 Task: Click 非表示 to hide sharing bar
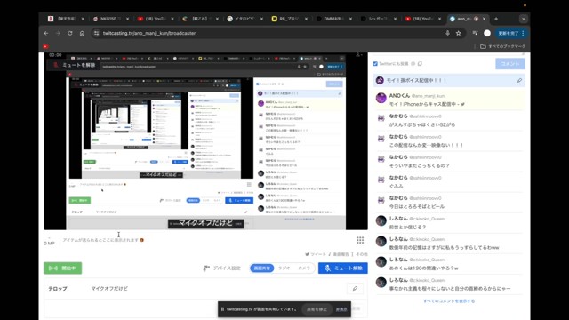(341, 309)
